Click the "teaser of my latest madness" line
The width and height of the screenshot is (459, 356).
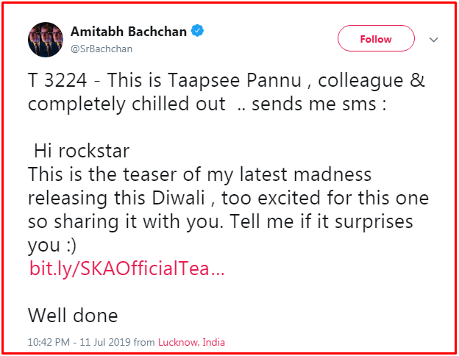click(x=199, y=176)
